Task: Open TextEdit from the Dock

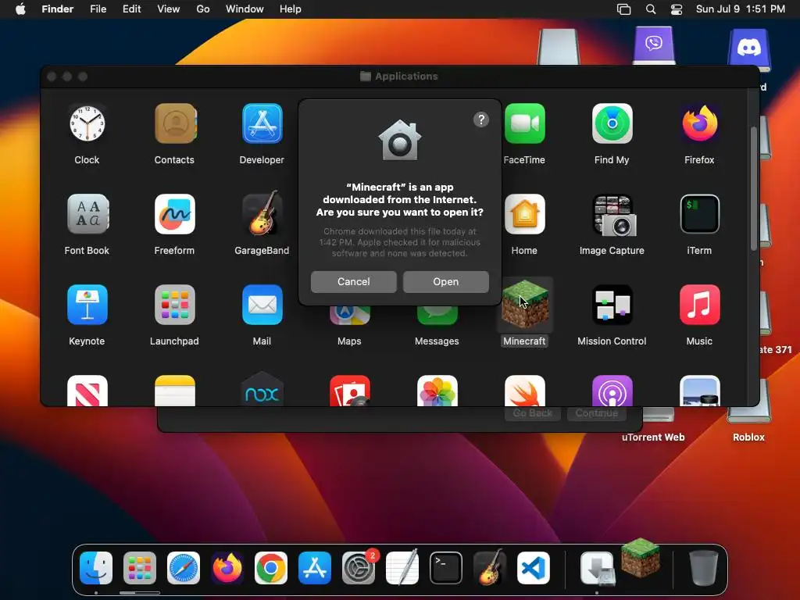Action: point(402,568)
